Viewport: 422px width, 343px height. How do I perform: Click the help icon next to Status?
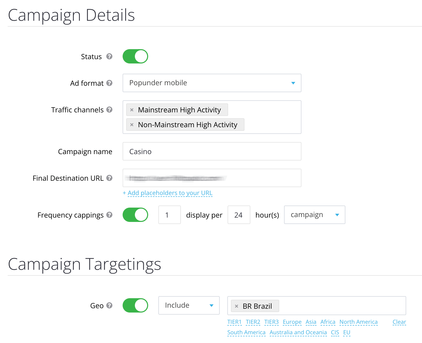click(109, 56)
